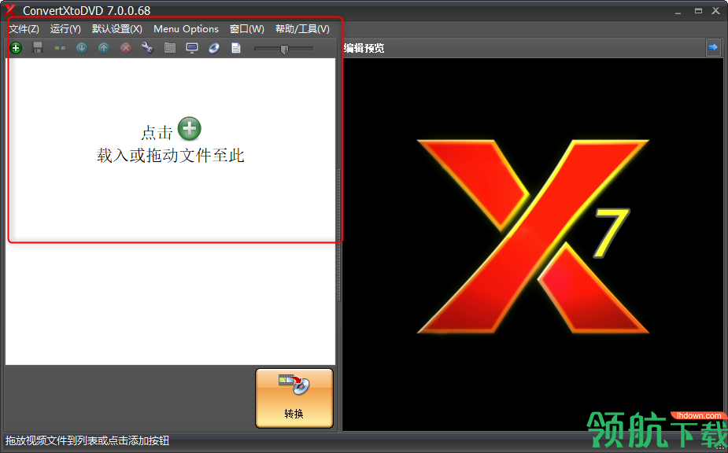Click the move down arrow icon
728x453 pixels.
82,47
